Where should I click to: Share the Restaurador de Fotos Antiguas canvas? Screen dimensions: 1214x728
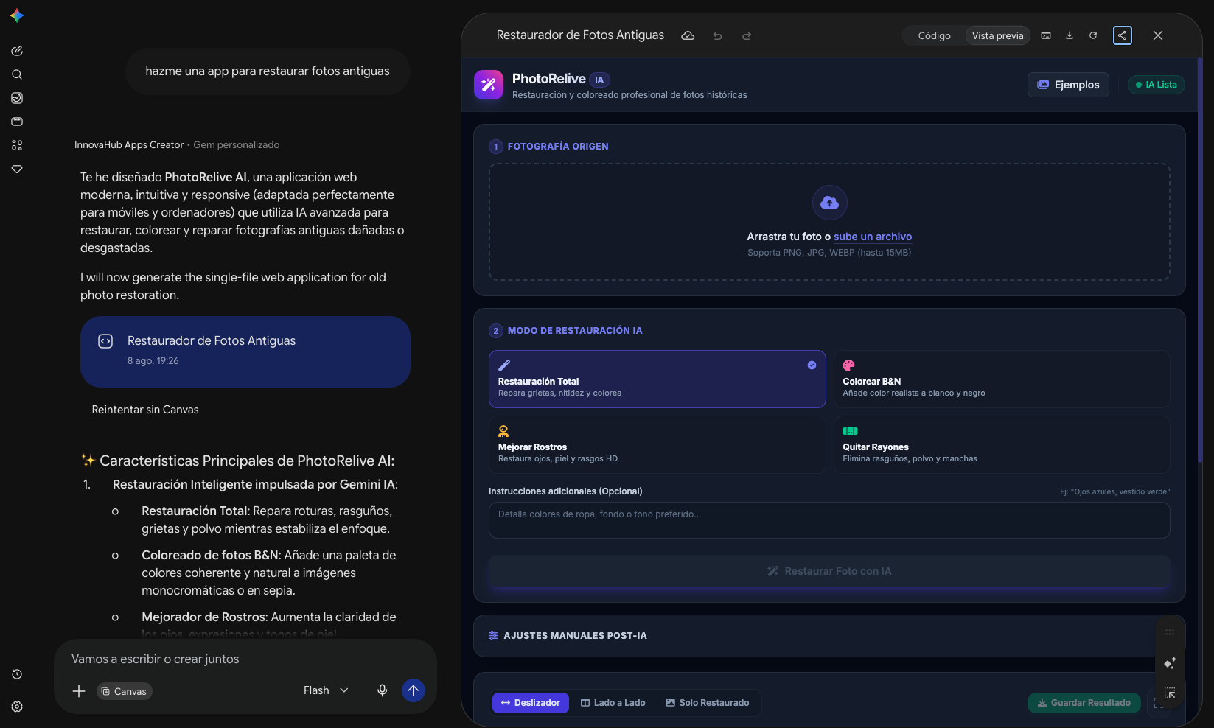click(x=1123, y=35)
